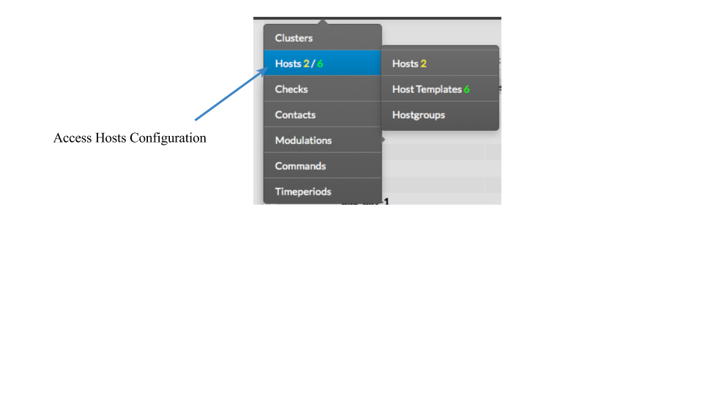This screenshot has width=703, height=395.
Task: Open Hostgroups from the submenu
Action: [440, 114]
